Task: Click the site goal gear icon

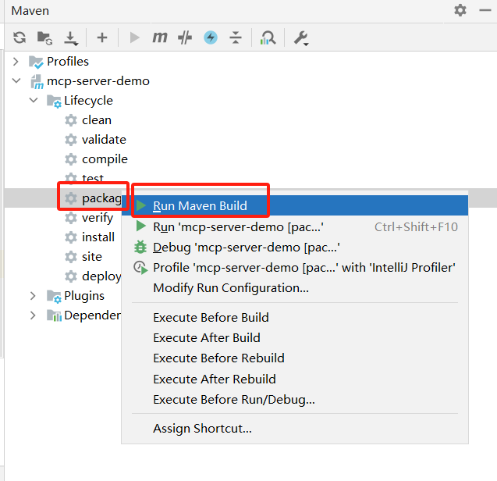Action: coord(71,257)
